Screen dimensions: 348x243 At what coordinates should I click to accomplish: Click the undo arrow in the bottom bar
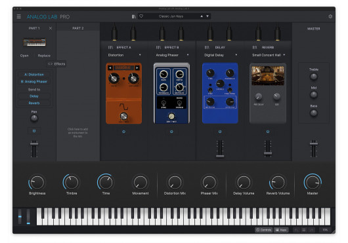pos(296,230)
